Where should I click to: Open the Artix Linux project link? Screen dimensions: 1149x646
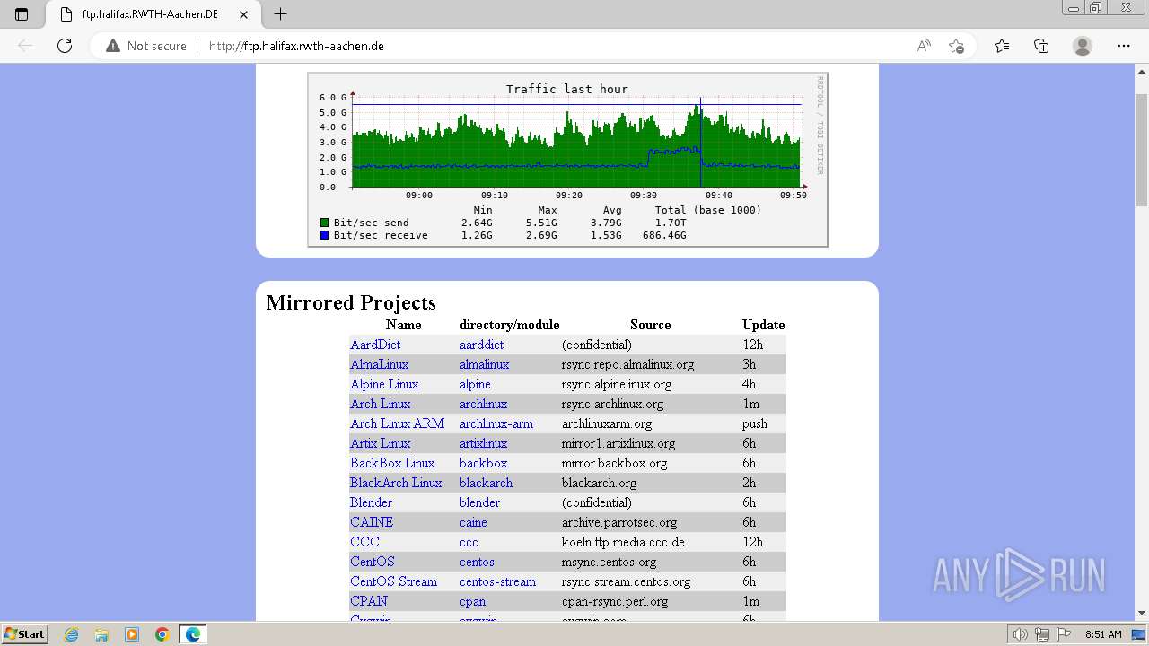coord(380,443)
